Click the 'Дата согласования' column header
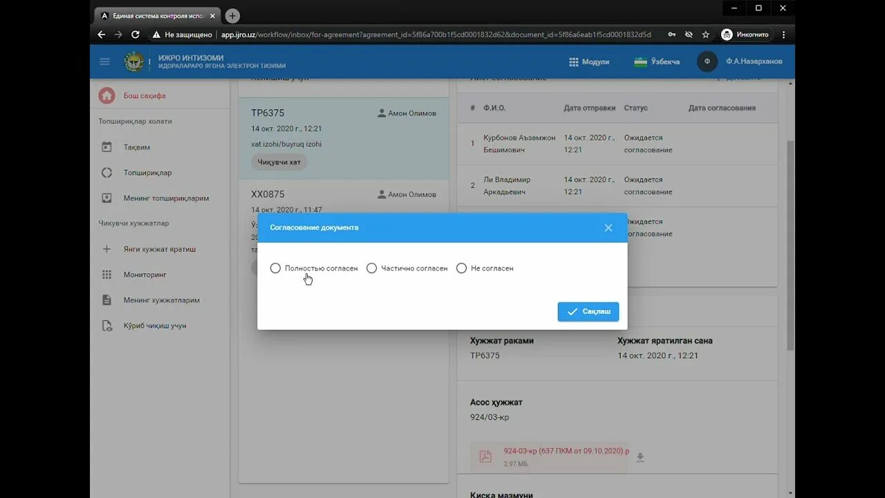 [722, 108]
